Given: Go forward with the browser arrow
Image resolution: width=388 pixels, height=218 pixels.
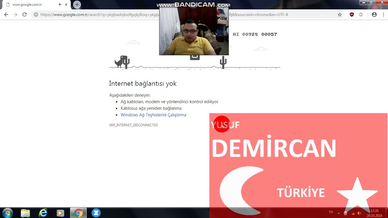Looking at the screenshot, I should pyautogui.click(x=15, y=15).
